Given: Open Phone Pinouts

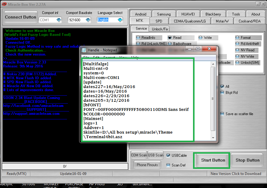Looking at the screenshot, I should 147,165.
